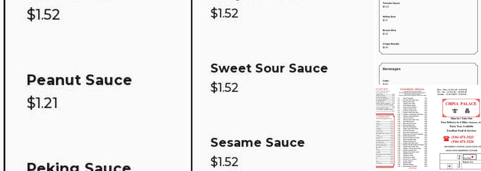Viewport: 481px width, 171px height.
Task: Select Brown Rice from the menu
Action: pos(389,30)
